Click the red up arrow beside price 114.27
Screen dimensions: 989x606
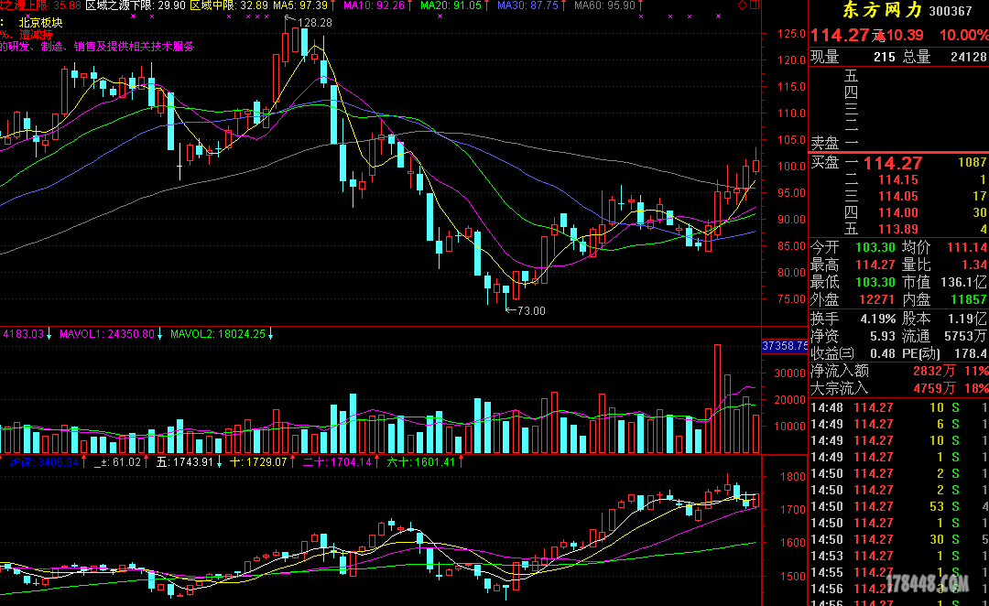(880, 36)
